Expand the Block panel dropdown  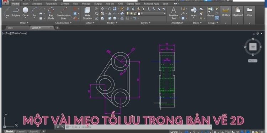pyautogui.click(x=197, y=23)
